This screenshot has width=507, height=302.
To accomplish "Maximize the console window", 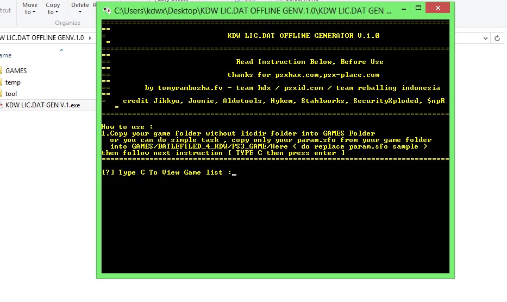I will tap(418, 8).
